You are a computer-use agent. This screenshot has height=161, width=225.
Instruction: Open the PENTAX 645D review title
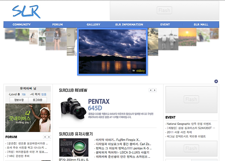99,105
